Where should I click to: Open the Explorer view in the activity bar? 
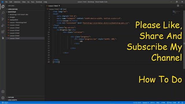(3, 6)
